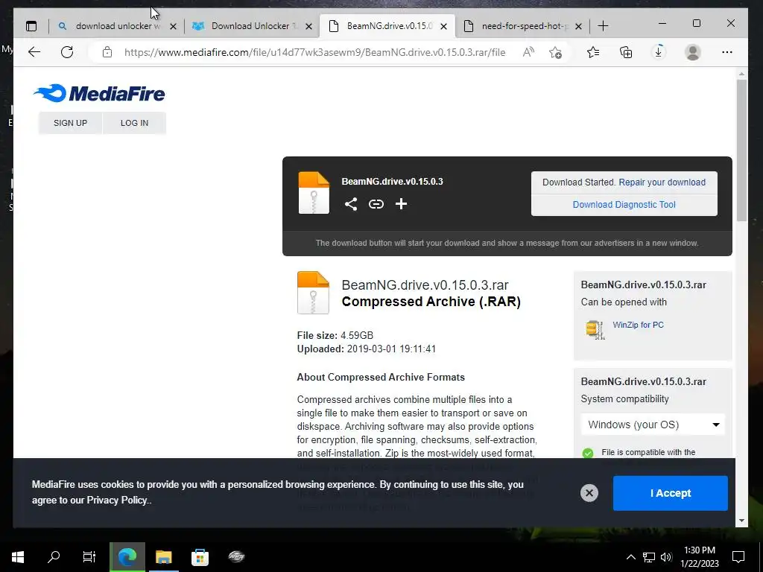The image size is (763, 572).
Task: Click the 'WinZip for PC' link
Action: (638, 325)
